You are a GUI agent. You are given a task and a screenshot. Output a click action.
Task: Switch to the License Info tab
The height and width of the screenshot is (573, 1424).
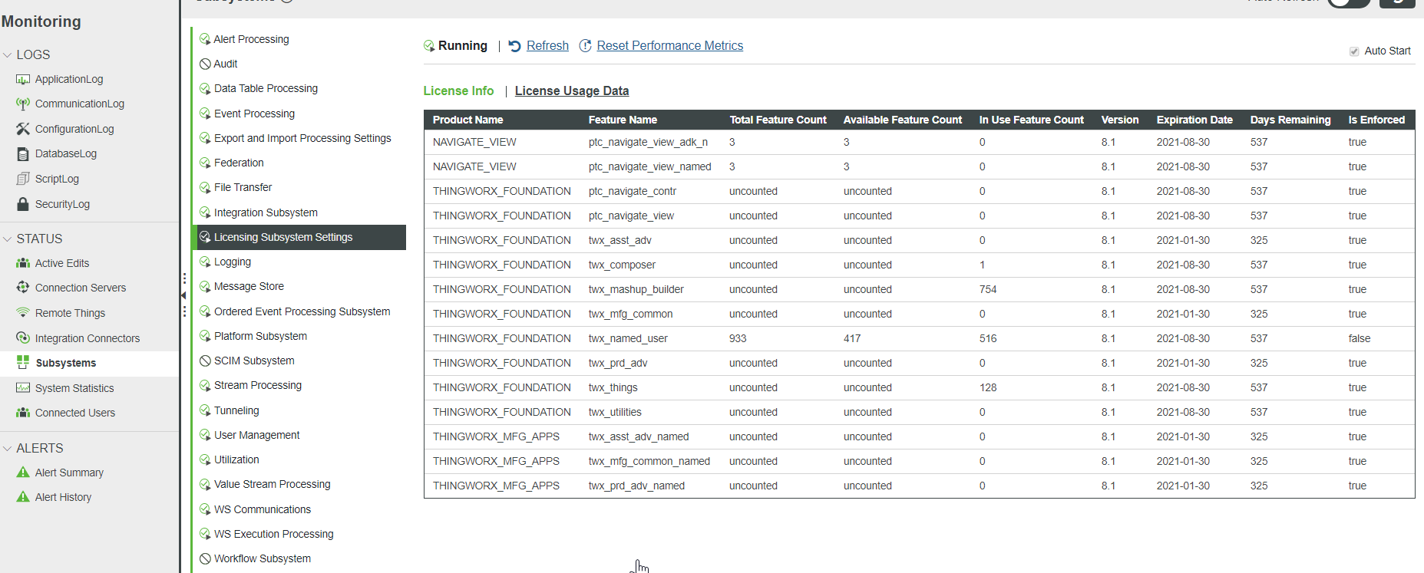[x=458, y=91]
